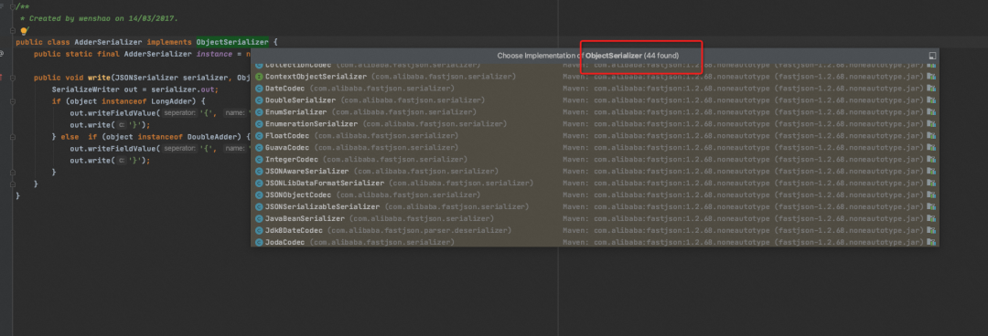Pick JSONObjectCodec from the list
This screenshot has height=336, width=988.
point(595,195)
